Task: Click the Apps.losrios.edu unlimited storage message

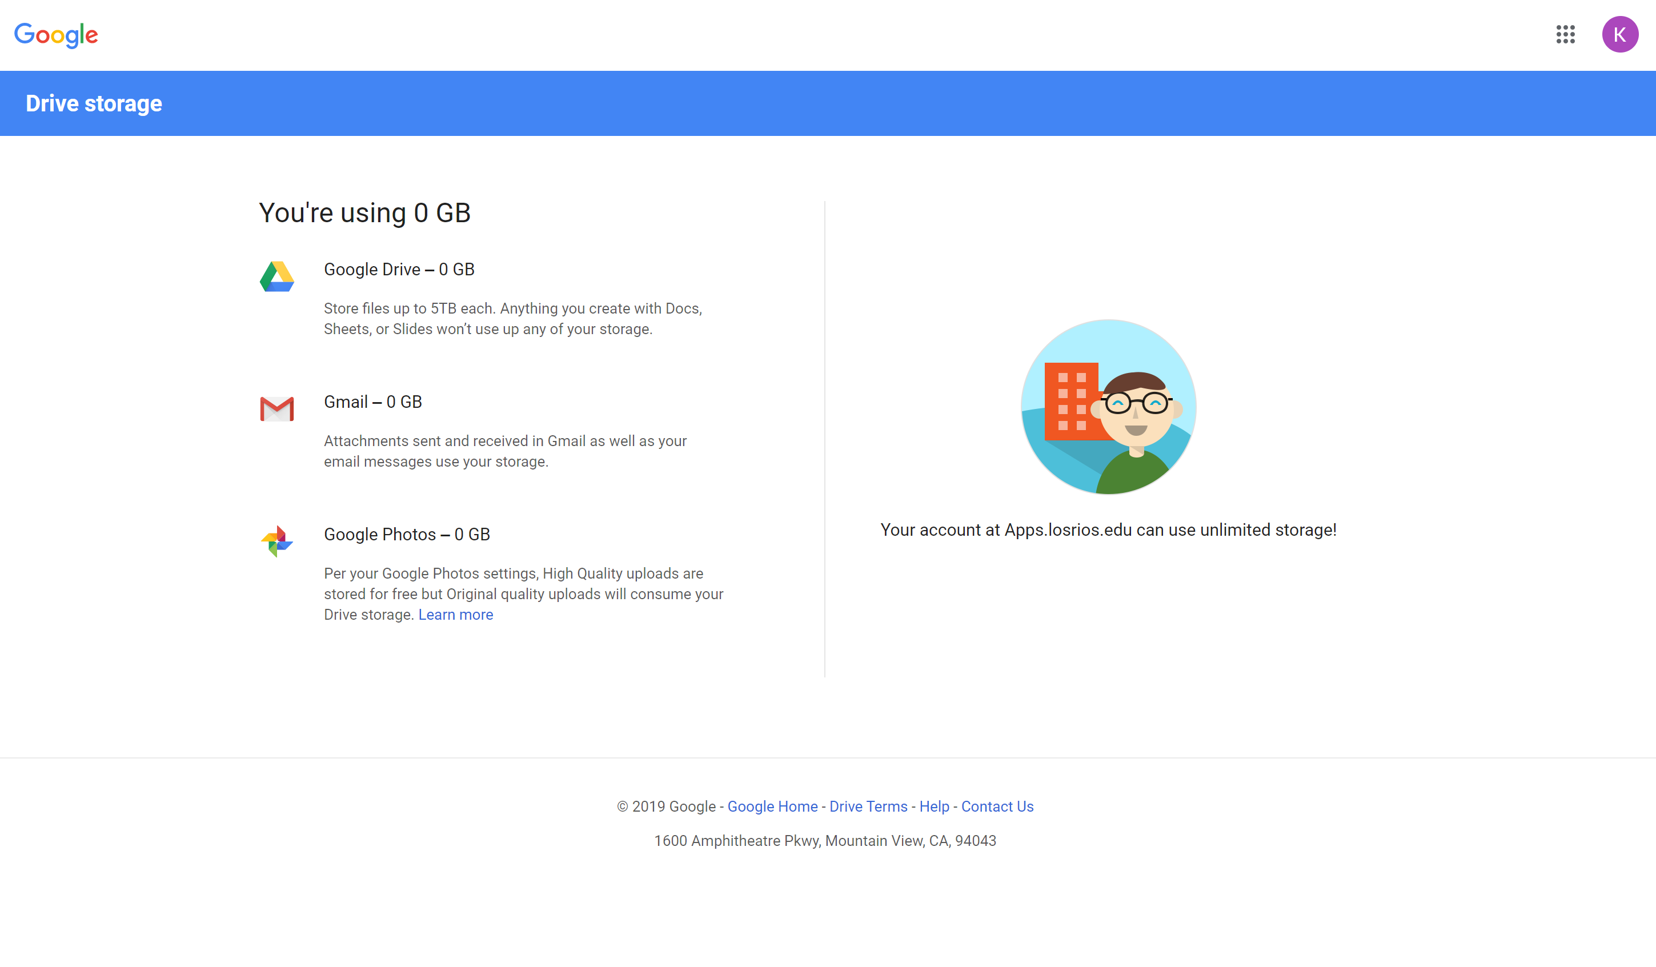Action: 1108,529
